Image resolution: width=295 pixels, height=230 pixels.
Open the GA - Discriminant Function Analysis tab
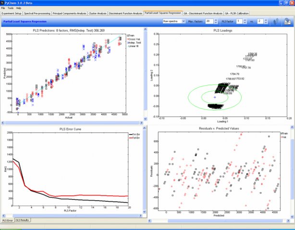[x=203, y=13]
